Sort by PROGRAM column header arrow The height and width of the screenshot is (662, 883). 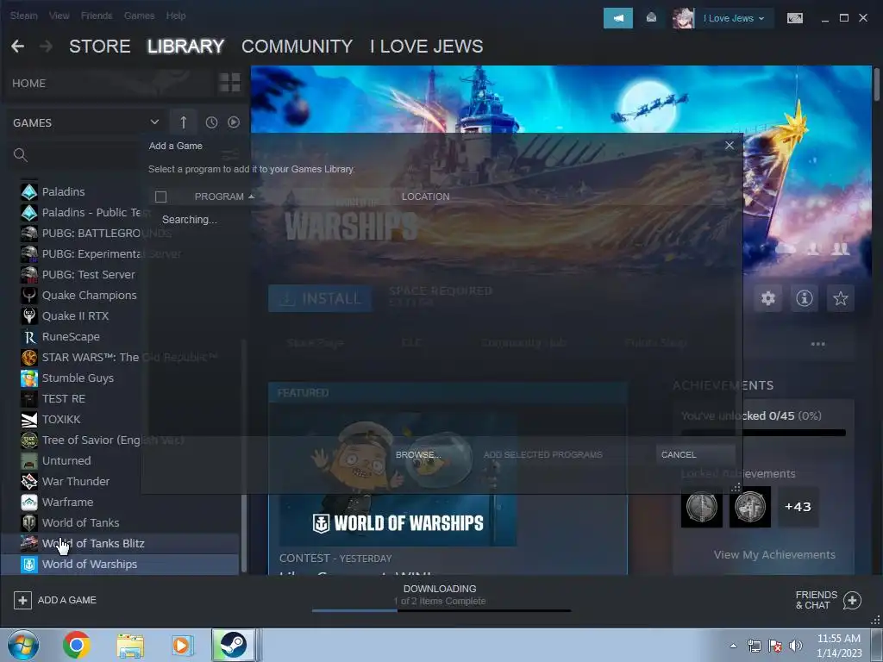(x=251, y=197)
